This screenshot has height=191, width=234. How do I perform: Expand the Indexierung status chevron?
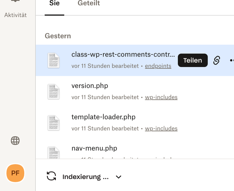(x=118, y=177)
